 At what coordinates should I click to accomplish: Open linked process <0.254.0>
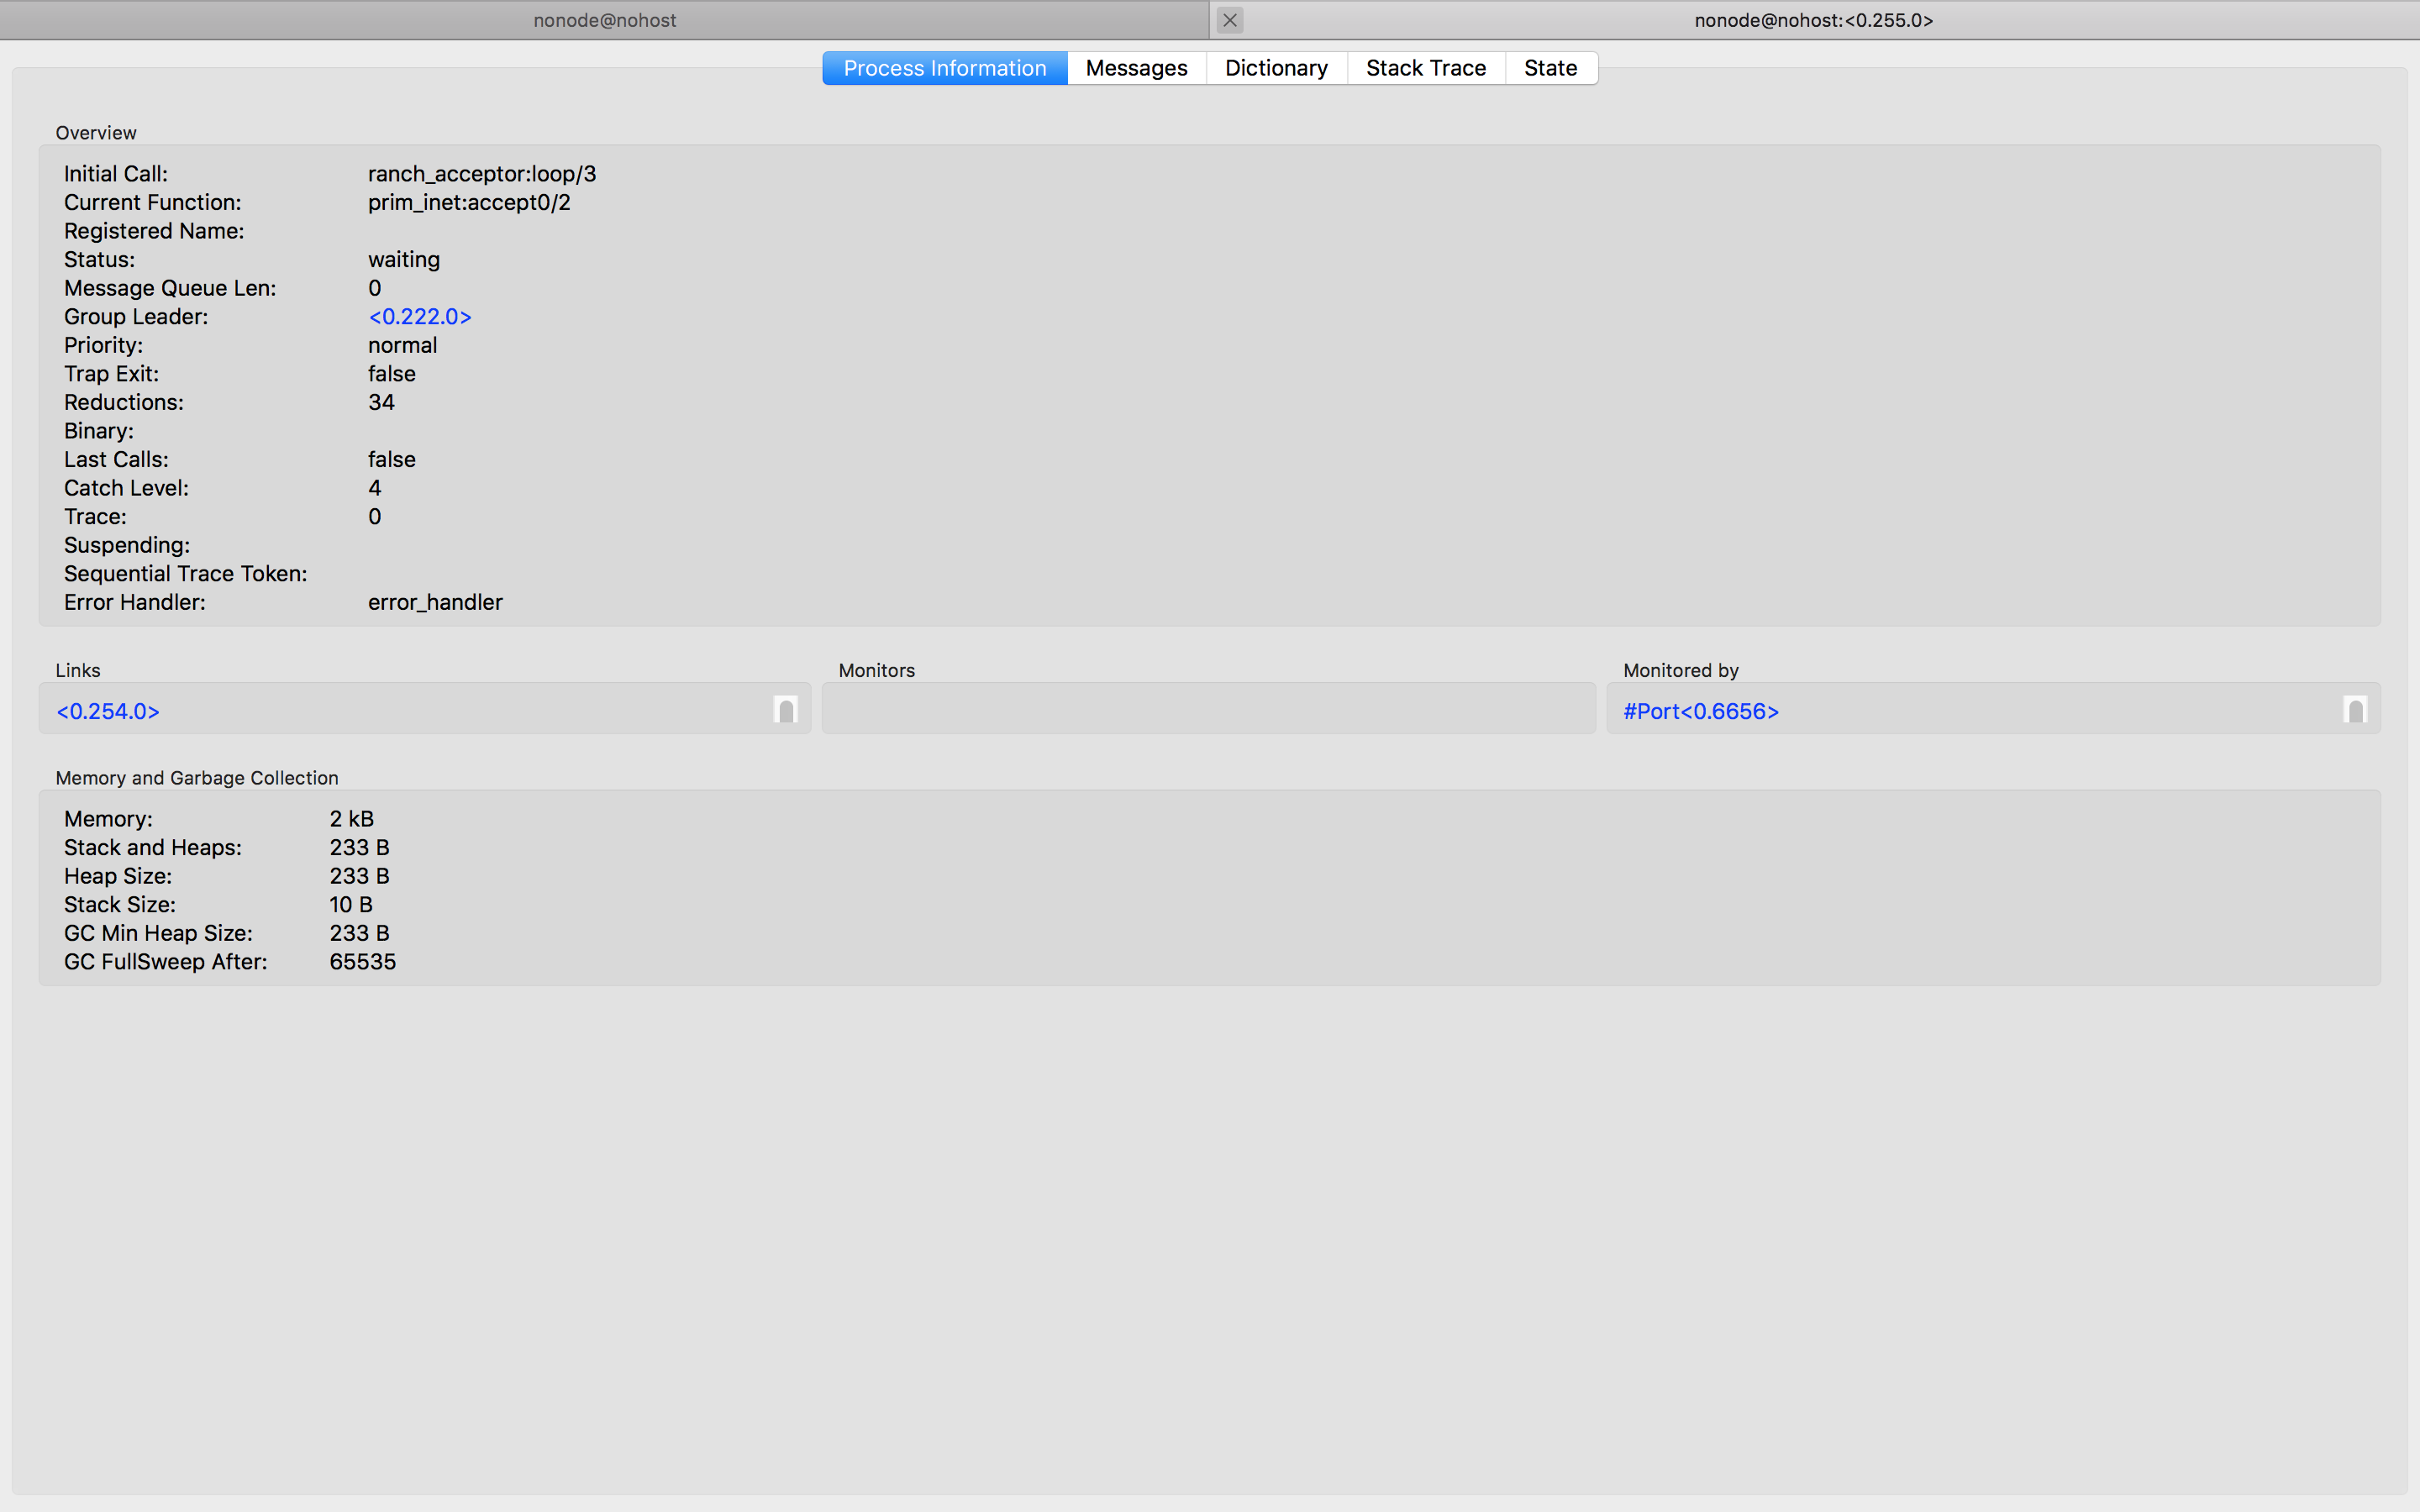point(108,712)
